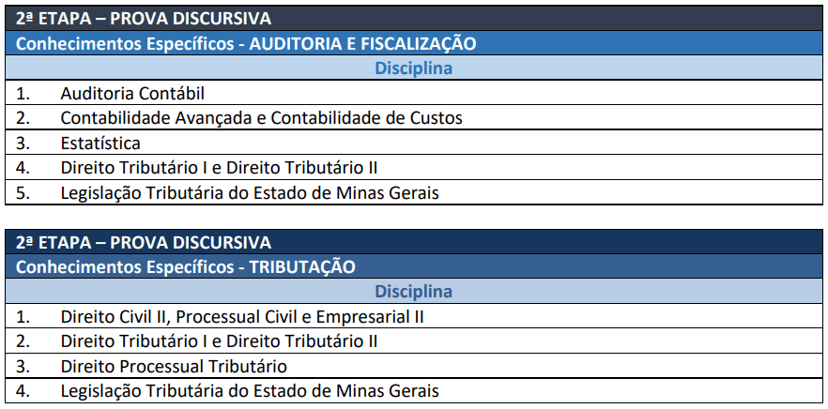
Task: Click number 1 beside "Auditoria Contábil"
Action: click(23, 94)
